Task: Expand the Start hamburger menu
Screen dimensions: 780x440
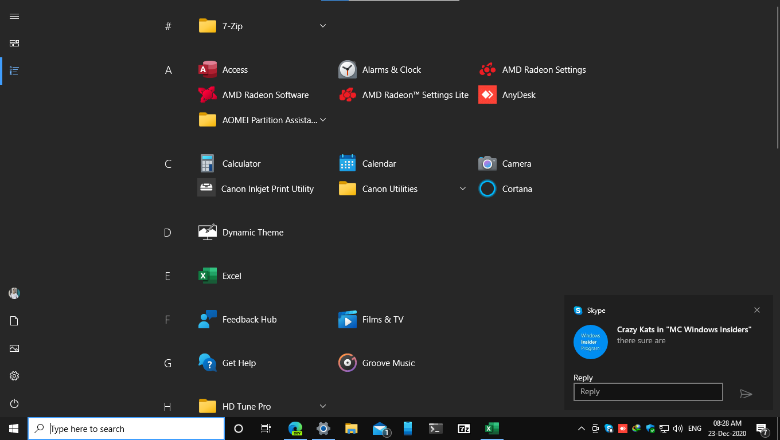Action: coord(14,16)
